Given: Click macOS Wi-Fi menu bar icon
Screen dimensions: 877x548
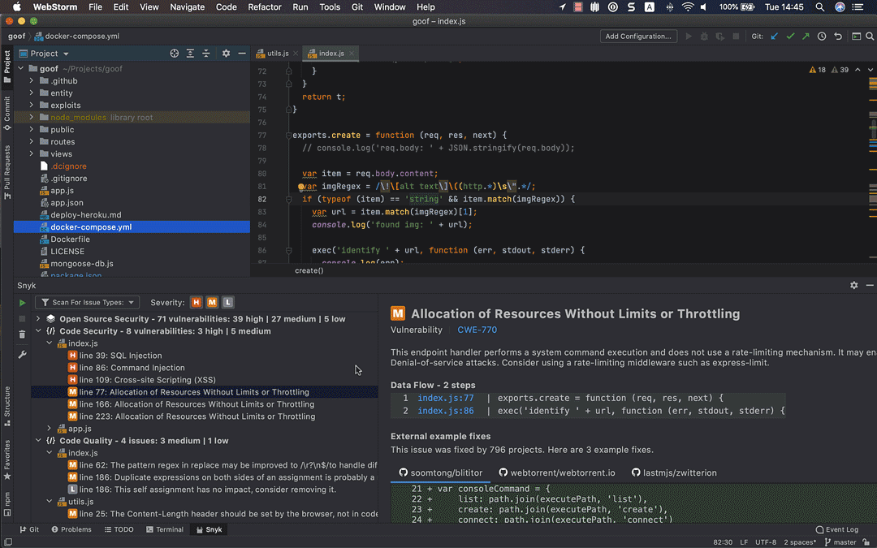Looking at the screenshot, I should pyautogui.click(x=688, y=7).
